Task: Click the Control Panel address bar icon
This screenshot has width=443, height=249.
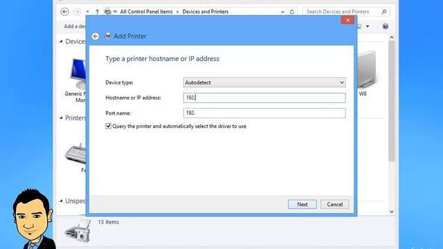Action: tap(107, 12)
